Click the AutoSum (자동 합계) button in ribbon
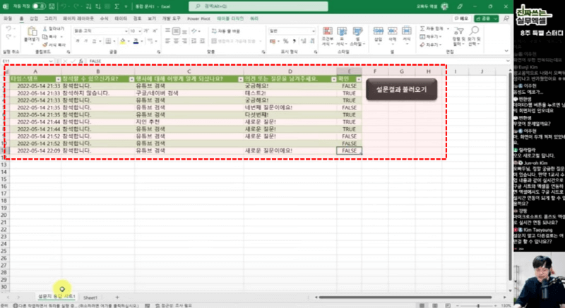This screenshot has height=308, width=565. (432, 28)
